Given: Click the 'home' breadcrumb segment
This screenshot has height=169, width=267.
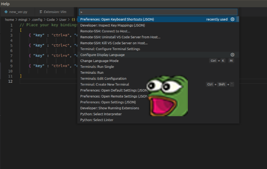Looking at the screenshot, I should [9, 20].
